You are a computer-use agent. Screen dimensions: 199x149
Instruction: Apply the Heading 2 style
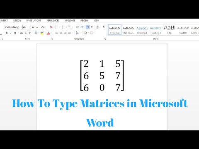tap(155, 30)
